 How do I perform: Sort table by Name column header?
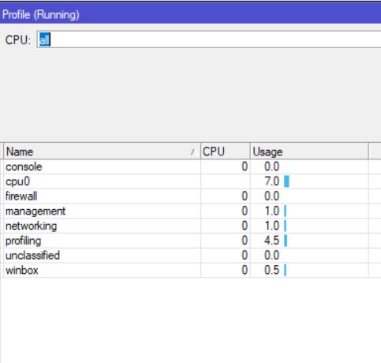point(102,152)
